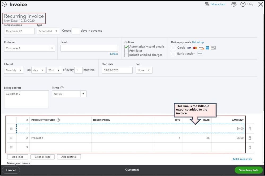265x176 pixels.
Task: Delete line 3 with trash icon
Action: click(250, 147)
